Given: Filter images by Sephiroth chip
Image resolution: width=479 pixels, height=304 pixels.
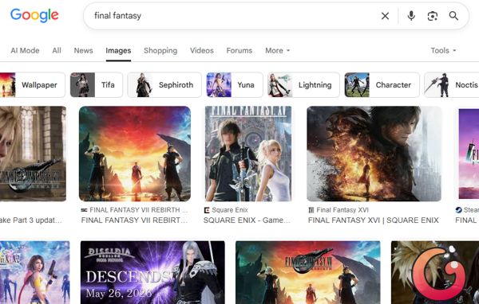Looking at the screenshot, I should tap(164, 85).
